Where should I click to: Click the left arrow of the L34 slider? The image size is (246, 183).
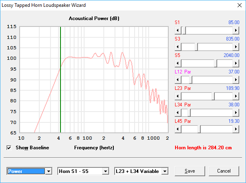coord(178,113)
